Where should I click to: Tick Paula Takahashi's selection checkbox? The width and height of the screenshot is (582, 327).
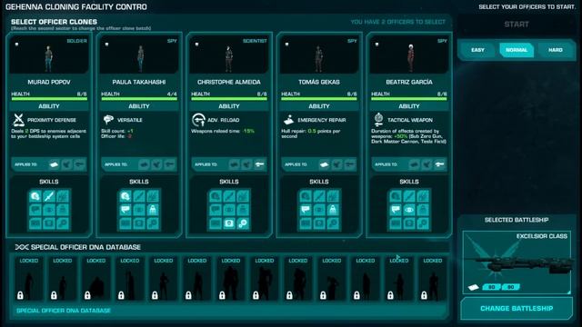click(x=107, y=45)
